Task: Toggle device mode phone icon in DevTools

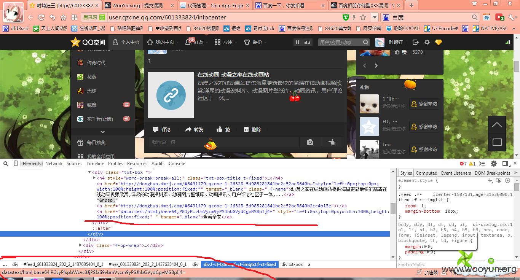Action: 16,164
